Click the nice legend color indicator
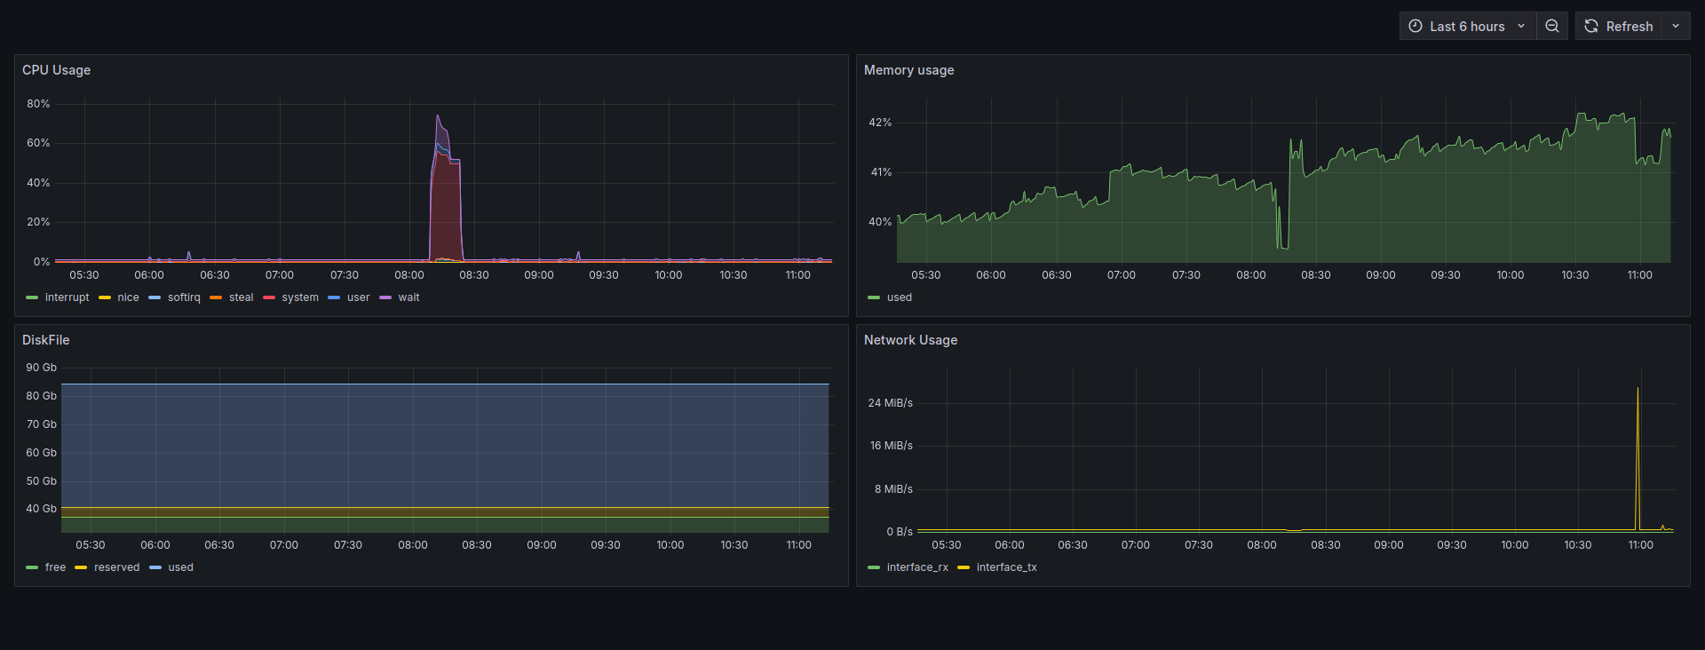Viewport: 1705px width, 650px height. click(105, 297)
